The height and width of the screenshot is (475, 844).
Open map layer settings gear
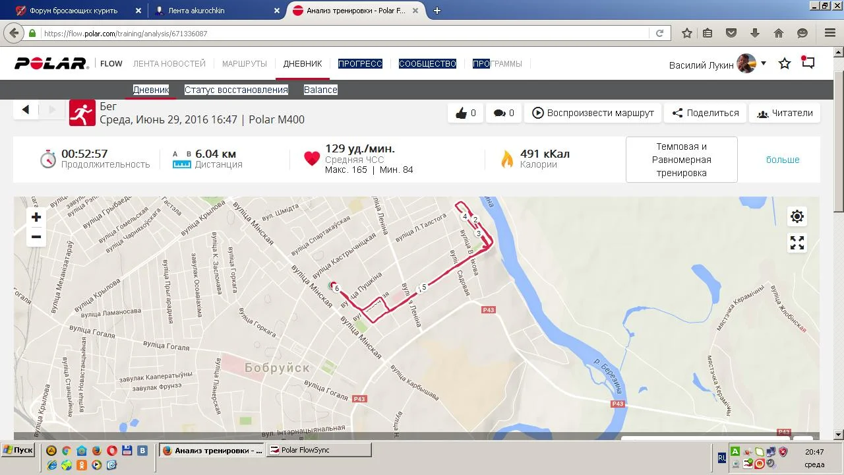[797, 216]
